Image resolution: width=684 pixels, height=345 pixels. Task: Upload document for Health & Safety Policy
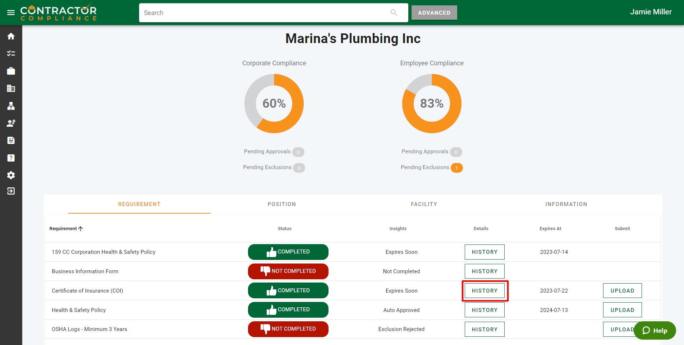tap(622, 310)
